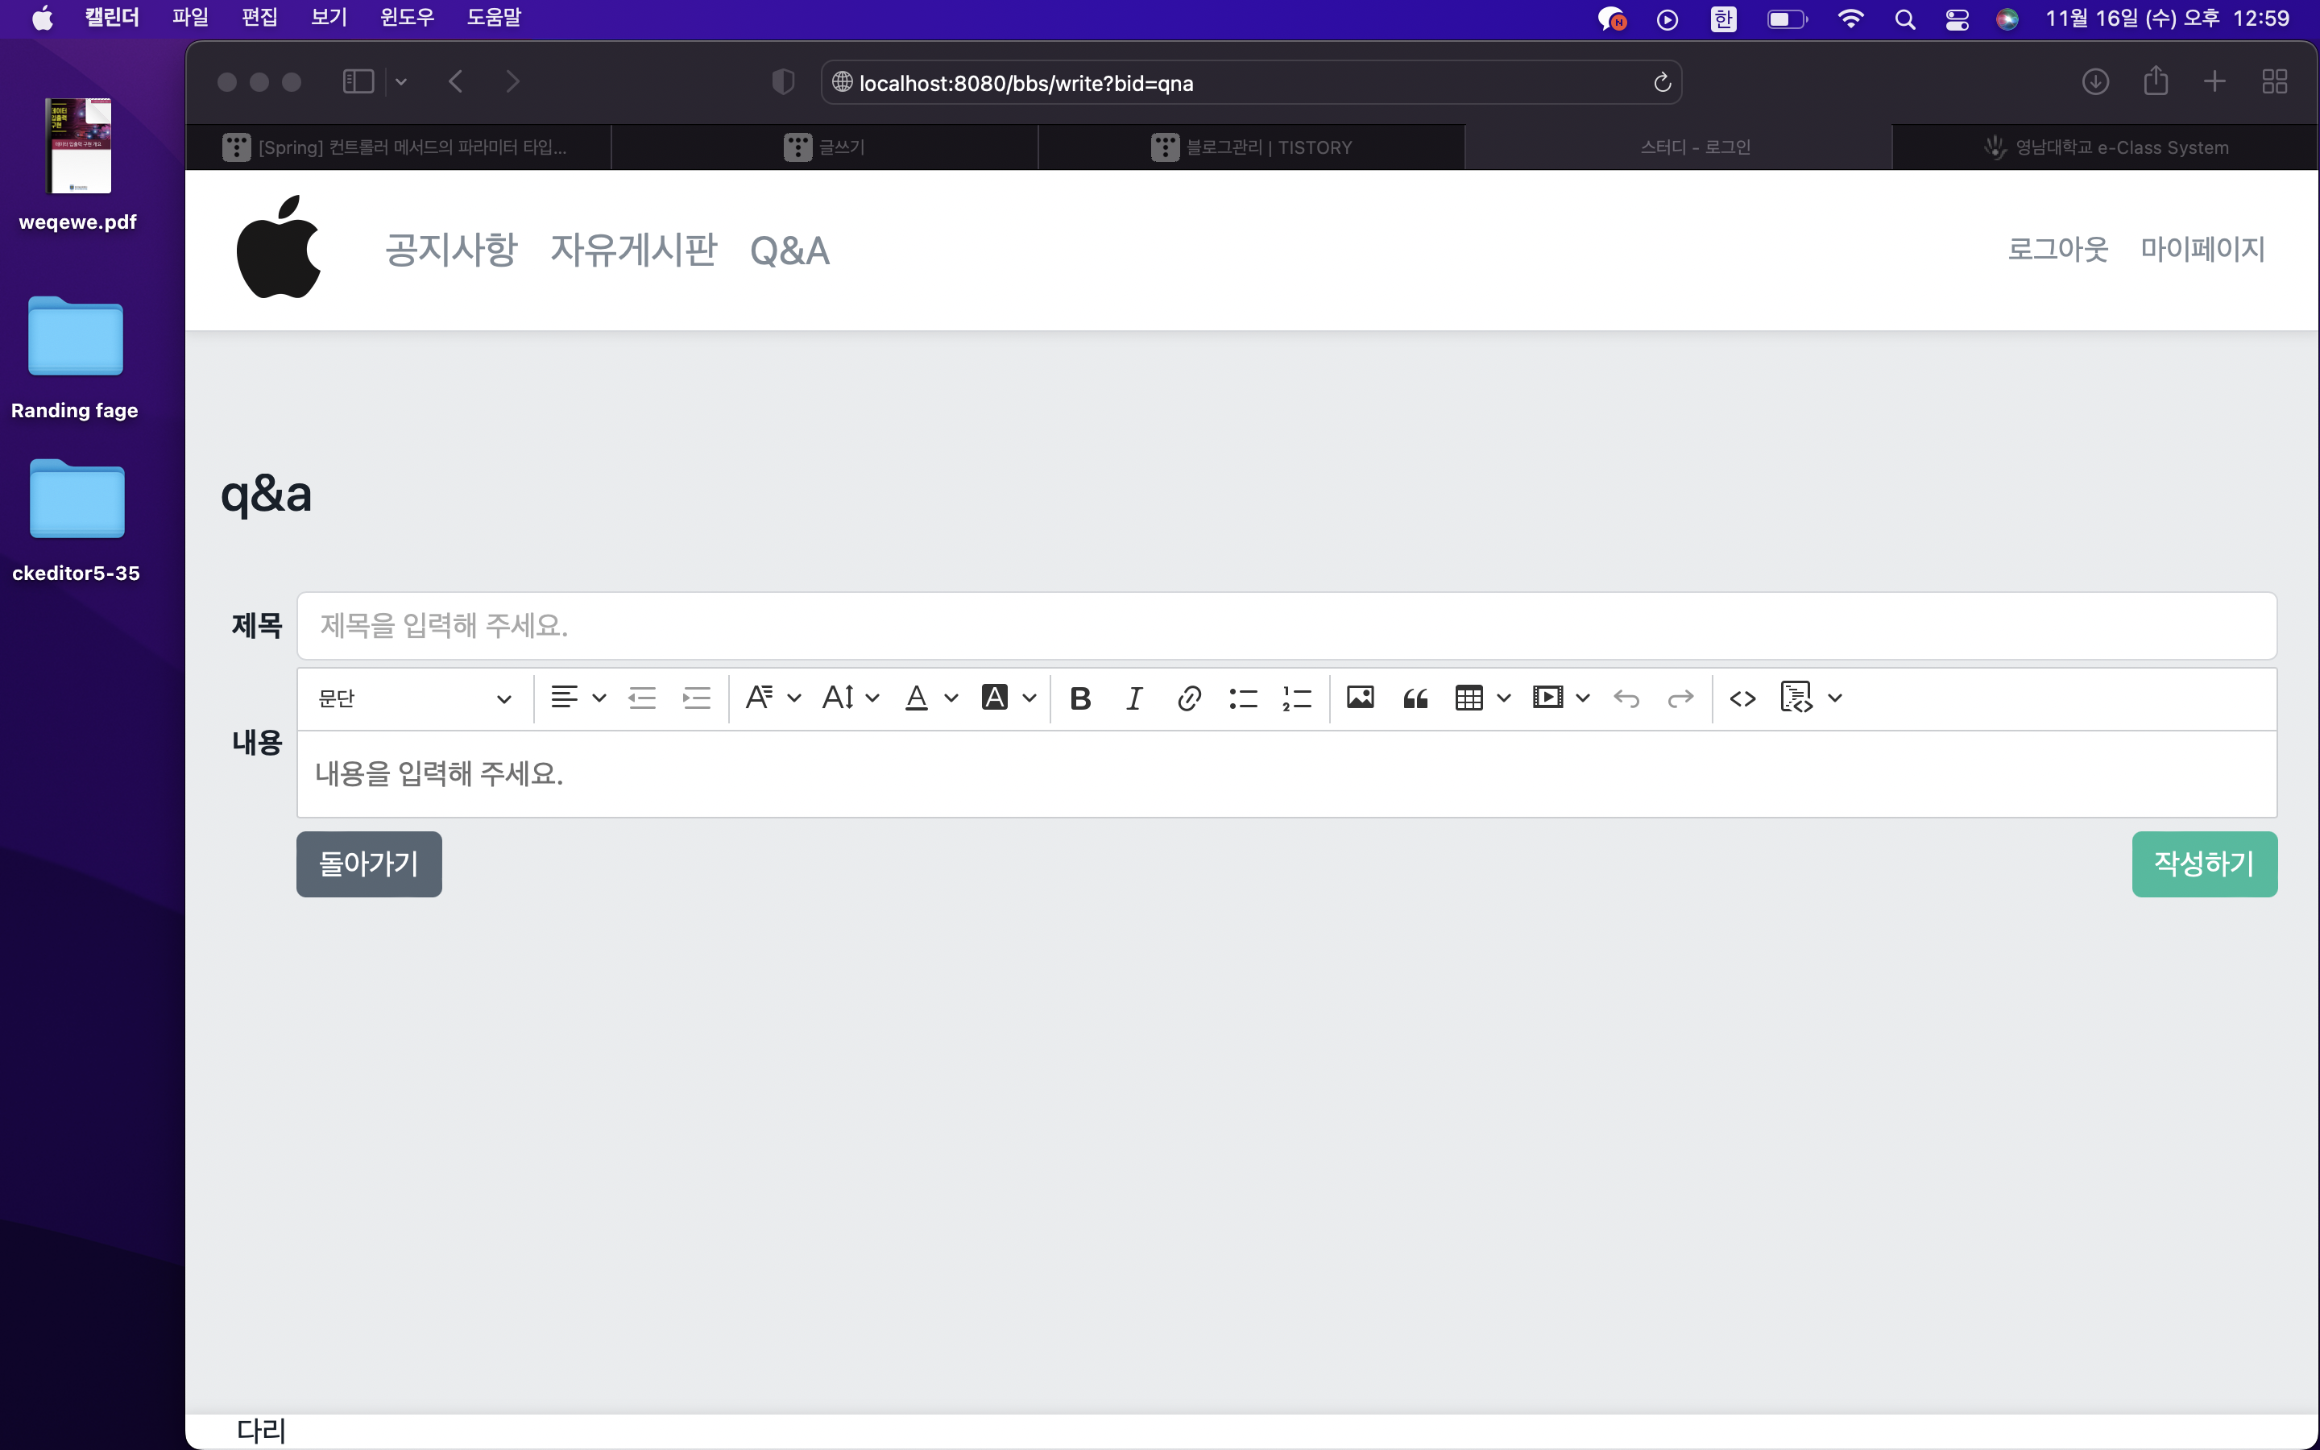Click the 작성하기 submit button
The image size is (2320, 1450).
tap(2203, 864)
